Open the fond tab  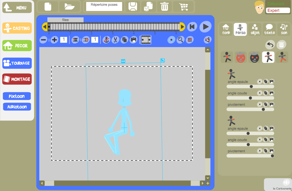[226, 29]
